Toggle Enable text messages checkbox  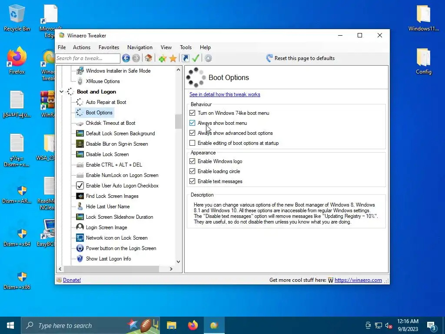(x=193, y=181)
